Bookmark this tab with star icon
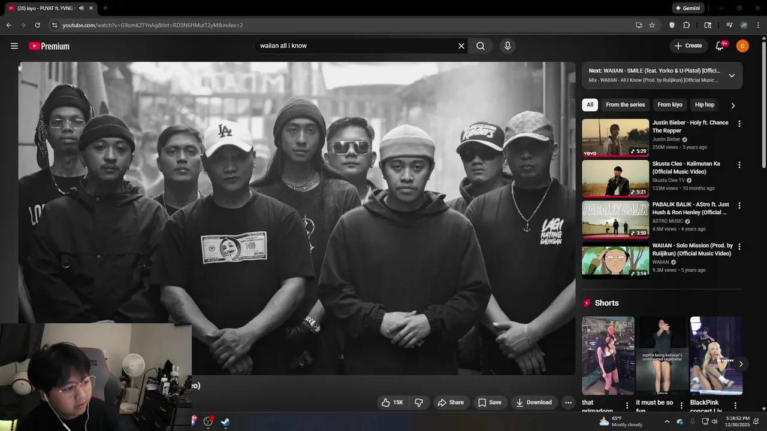This screenshot has height=431, width=767. click(x=652, y=25)
